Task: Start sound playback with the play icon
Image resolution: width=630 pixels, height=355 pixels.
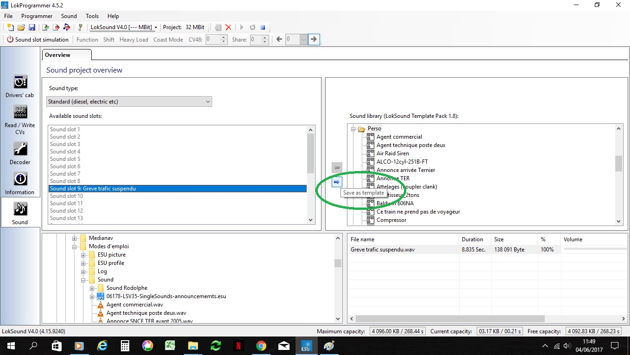Action: [x=241, y=28]
